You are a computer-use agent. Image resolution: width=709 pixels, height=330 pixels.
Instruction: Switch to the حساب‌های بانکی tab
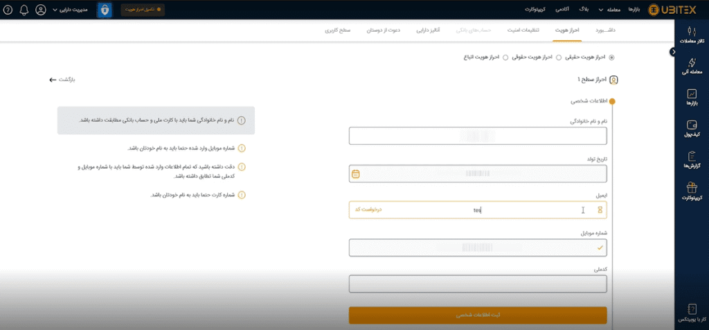click(474, 30)
